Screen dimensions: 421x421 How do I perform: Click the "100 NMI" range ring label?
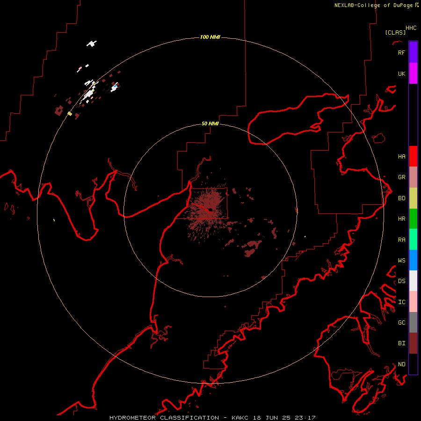click(210, 37)
